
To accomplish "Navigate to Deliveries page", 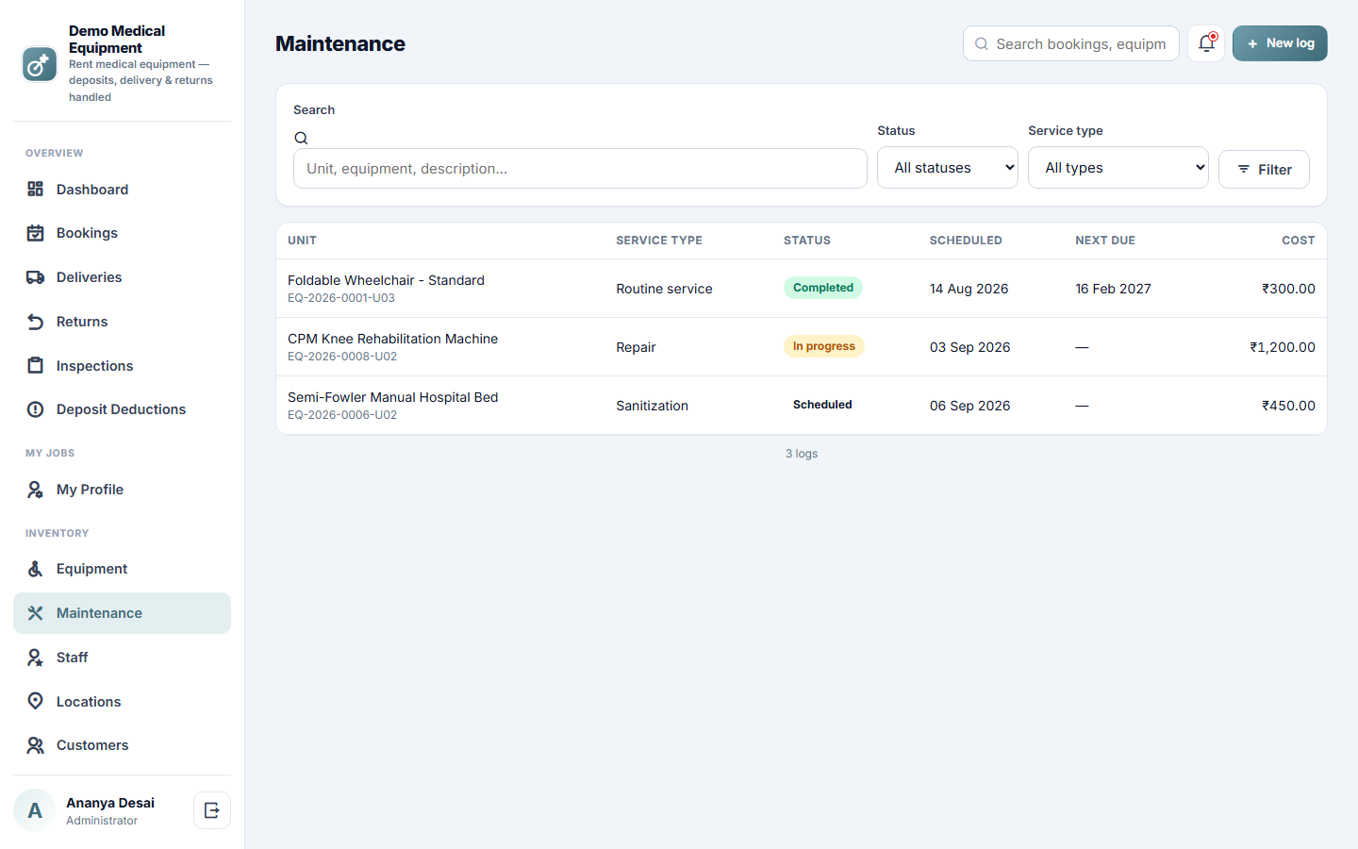I will coord(122,277).
